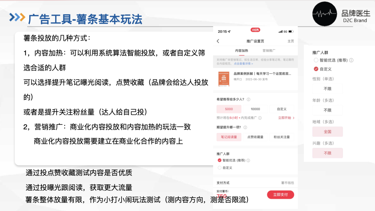Image resolution: width=375 pixels, height=211 pixels.
Task: Select the 10000 audience option
Action: [255, 109]
